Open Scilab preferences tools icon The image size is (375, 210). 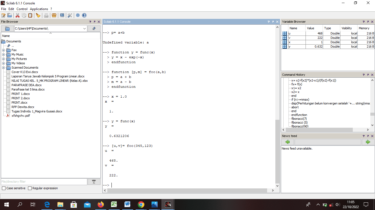[x=70, y=15]
